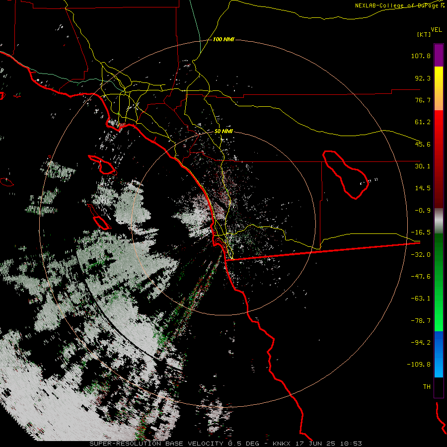Click the 30.1 legend value
Viewport: 447px width, 447px height.
click(x=423, y=166)
